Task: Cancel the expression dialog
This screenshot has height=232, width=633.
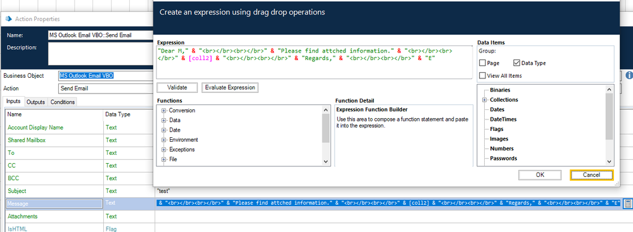Action: tap(591, 175)
